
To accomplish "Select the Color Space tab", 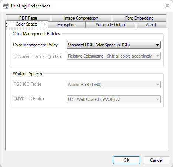I will click(x=27, y=24).
